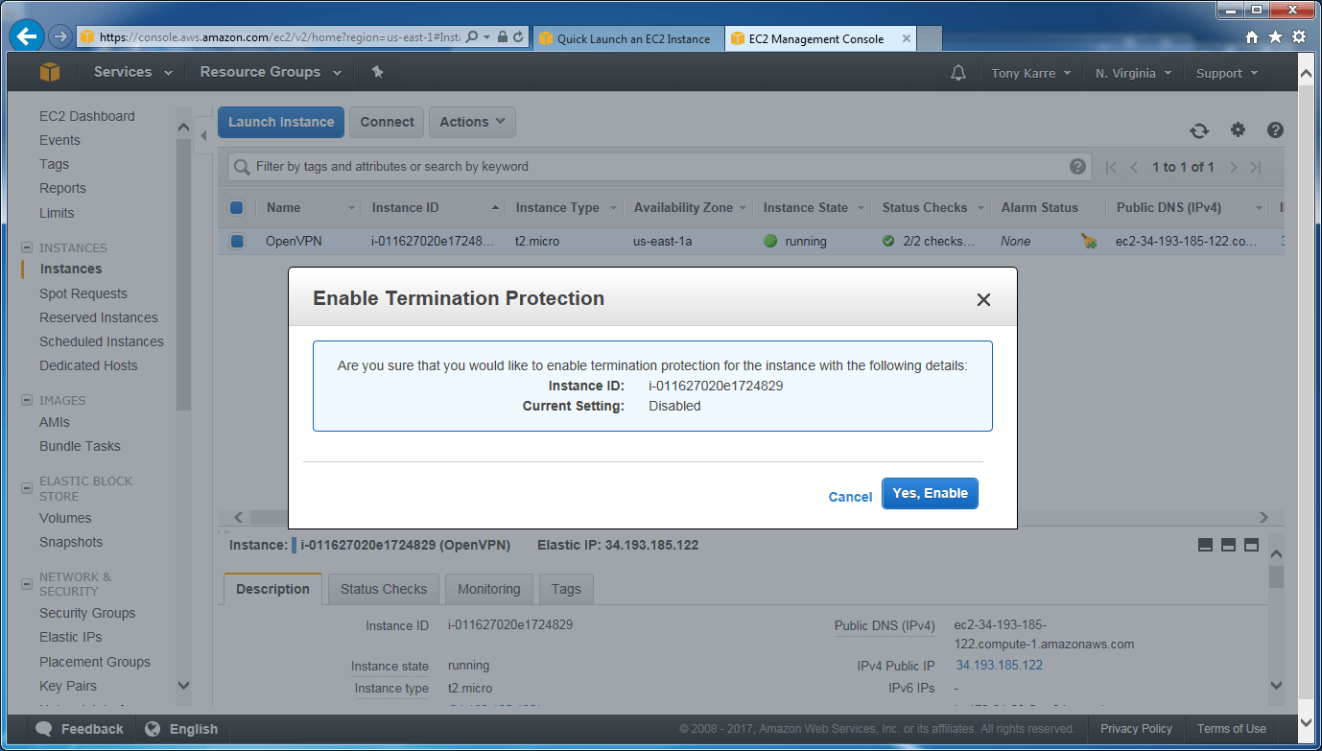Screen dimensions: 1322x751
Task: Refresh the instances list
Action: (1199, 130)
